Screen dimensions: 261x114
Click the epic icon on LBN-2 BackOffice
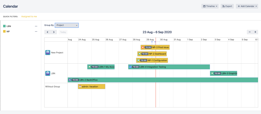point(70,80)
